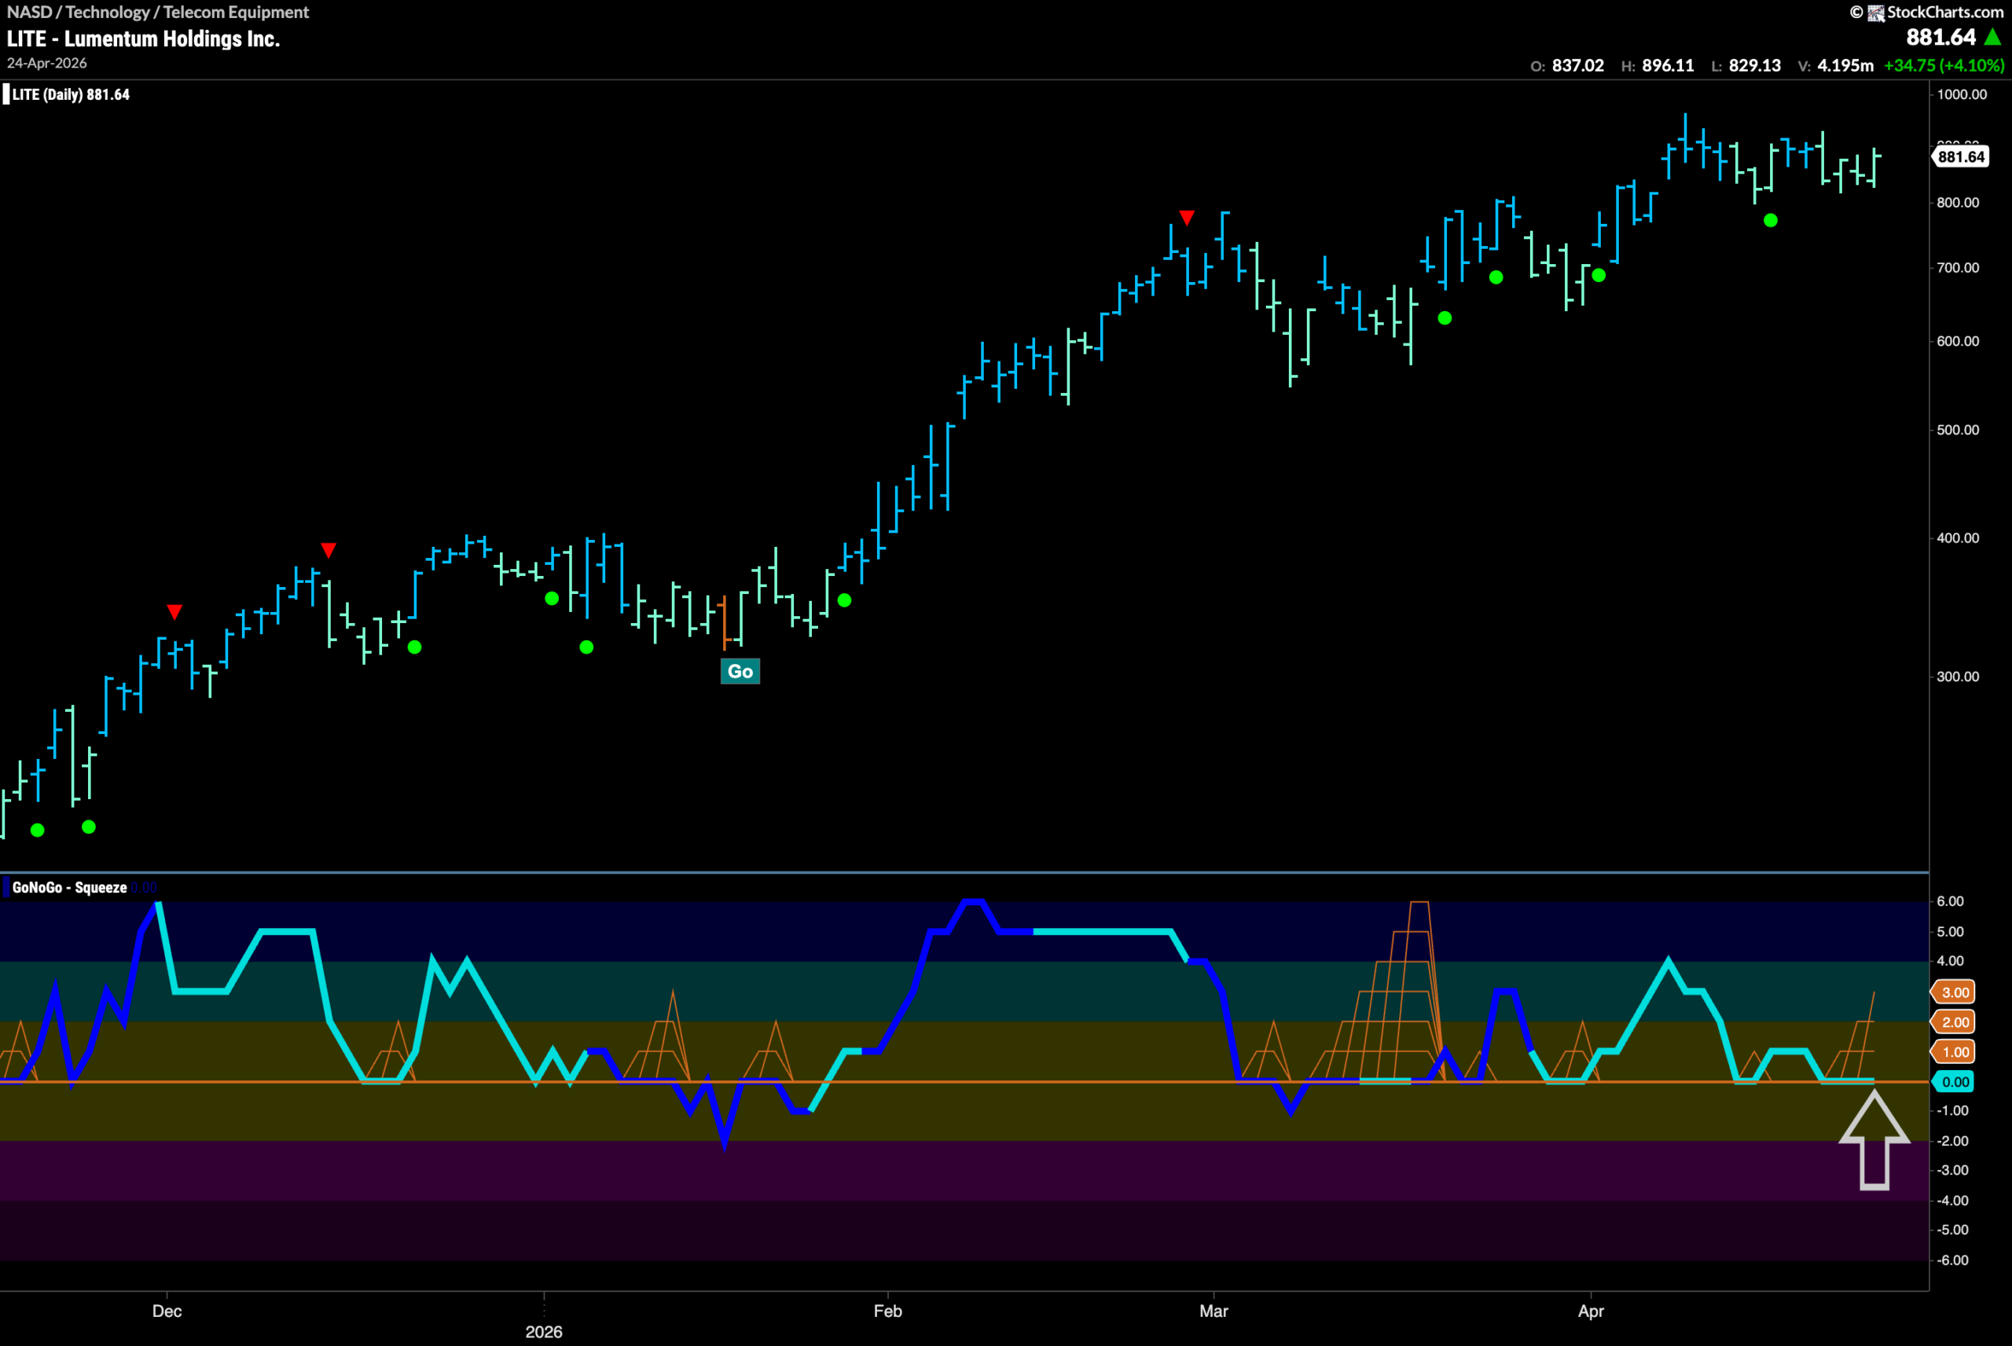Click the "-6.00" oscillator axis label
2012x1346 pixels.
(x=1953, y=1260)
